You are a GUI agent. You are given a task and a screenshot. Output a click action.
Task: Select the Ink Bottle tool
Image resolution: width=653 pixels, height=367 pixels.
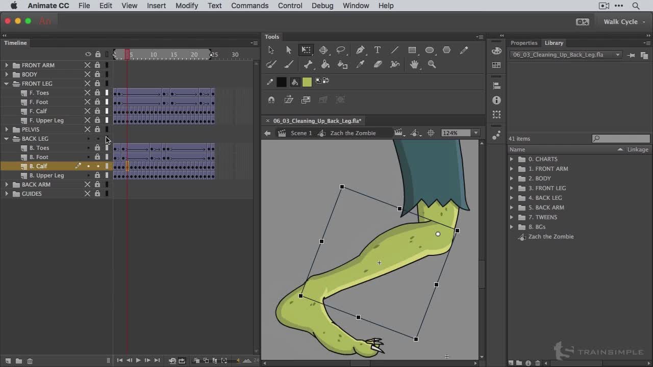[x=343, y=64]
